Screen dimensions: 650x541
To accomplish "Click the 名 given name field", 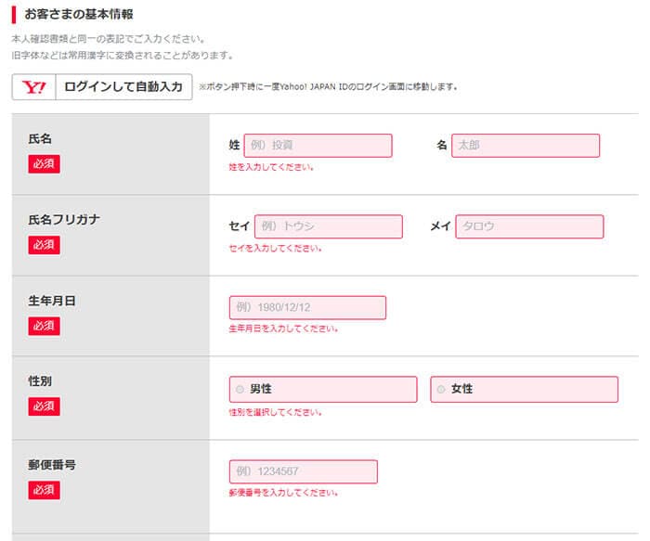I will pos(526,146).
